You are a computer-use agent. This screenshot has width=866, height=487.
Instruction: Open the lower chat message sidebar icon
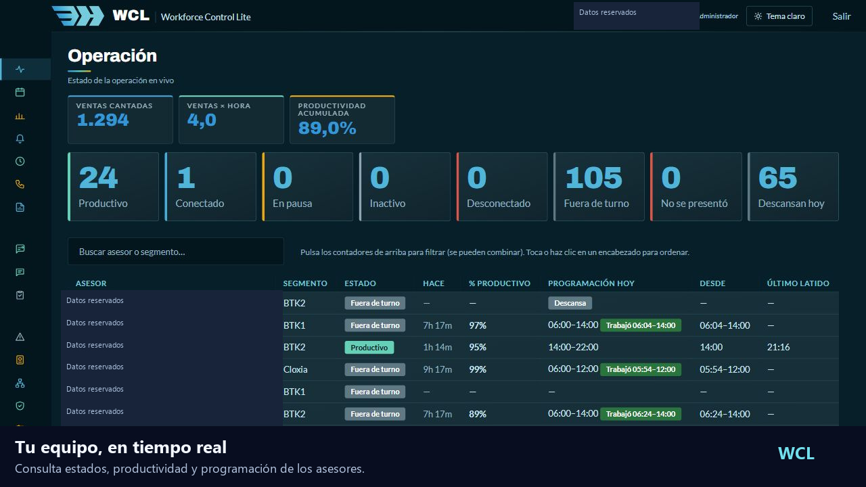pyautogui.click(x=20, y=273)
